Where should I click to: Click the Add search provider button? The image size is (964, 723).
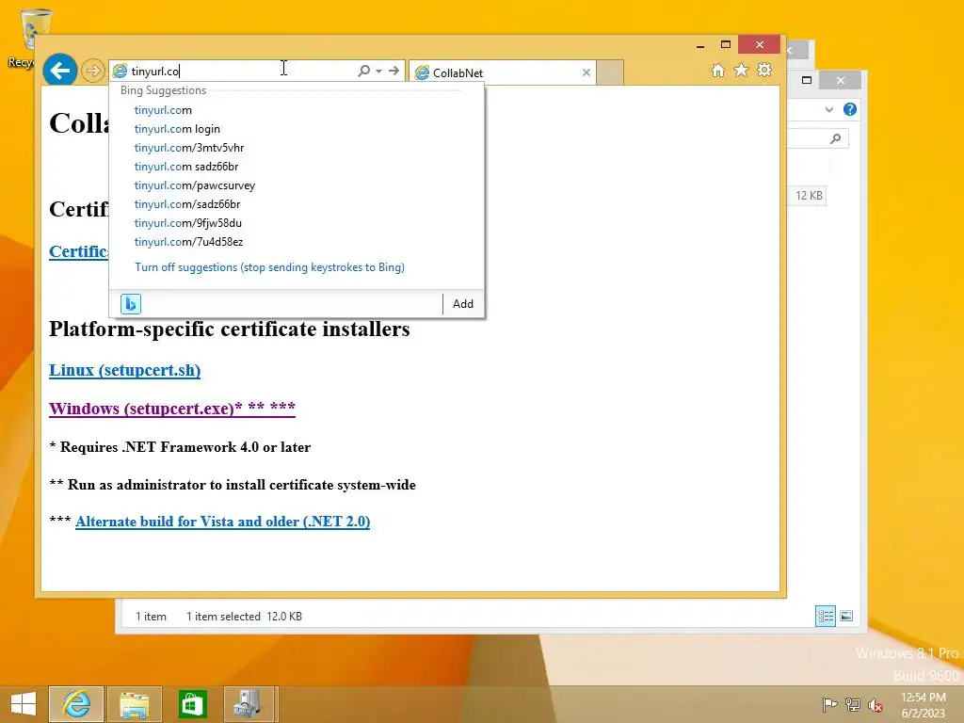pyautogui.click(x=463, y=304)
